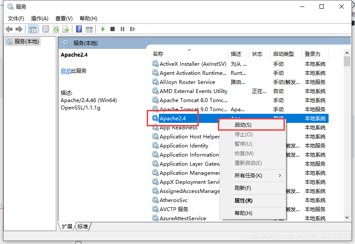Choose 属性(R) in the context menu
355x244 pixels.
pyautogui.click(x=253, y=201)
